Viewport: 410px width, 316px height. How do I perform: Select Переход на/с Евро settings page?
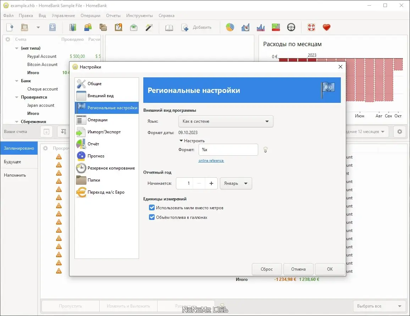(107, 192)
